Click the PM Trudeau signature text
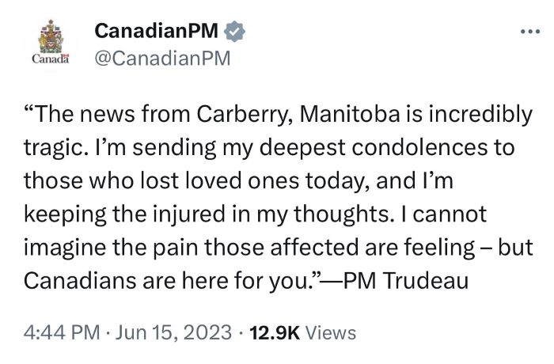 point(405,281)
